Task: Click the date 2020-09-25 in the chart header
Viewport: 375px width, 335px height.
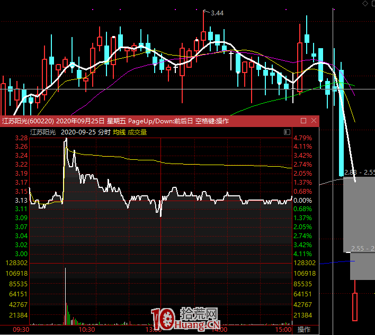Action: coord(78,132)
